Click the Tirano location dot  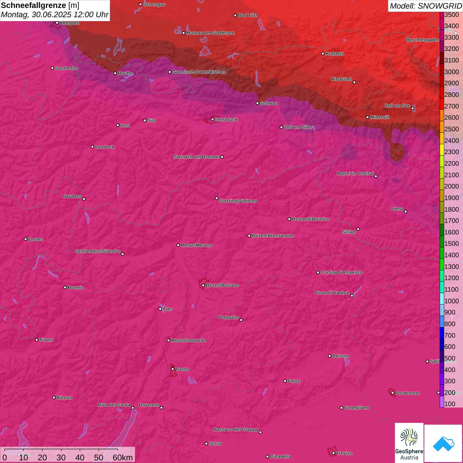pos(37,340)
